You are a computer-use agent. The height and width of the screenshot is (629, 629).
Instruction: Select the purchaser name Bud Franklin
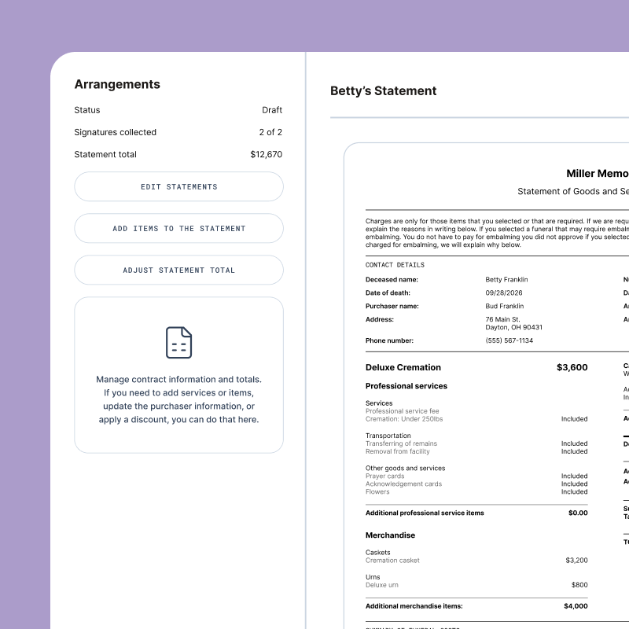(x=505, y=306)
